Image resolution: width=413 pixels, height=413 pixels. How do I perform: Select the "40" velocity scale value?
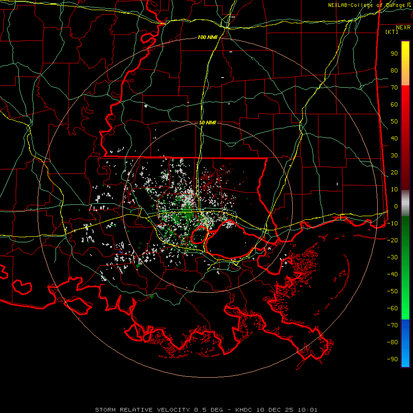(394, 139)
